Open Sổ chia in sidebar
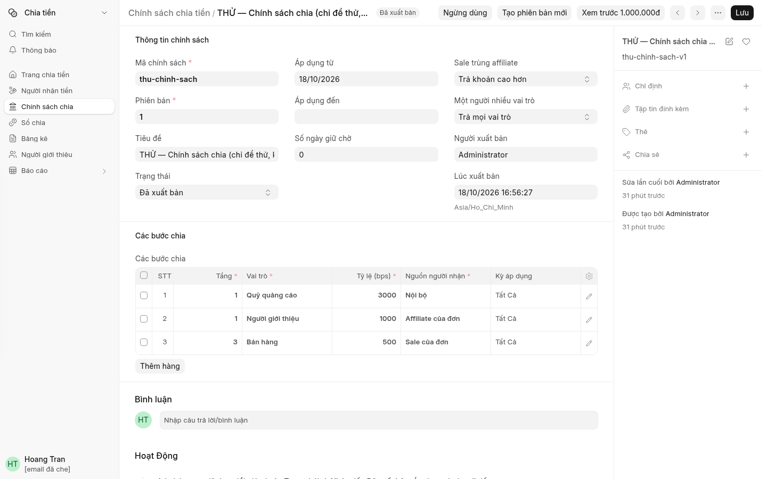 click(59, 123)
